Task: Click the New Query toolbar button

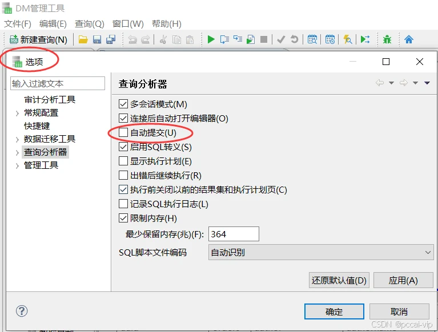Action: pyautogui.click(x=39, y=39)
